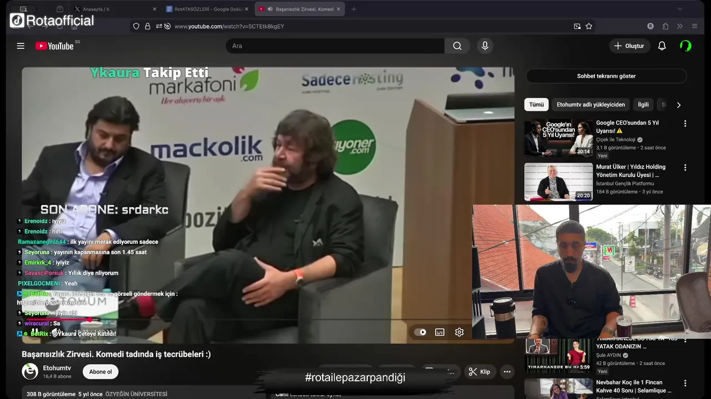
Task: Open options for Murat Ülker video
Action: click(x=685, y=167)
